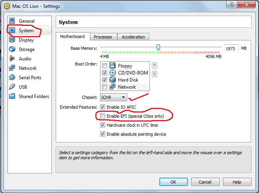Uncheck the Hard Disk boot checkbox
This screenshot has height=193, width=259.
tap(104, 80)
